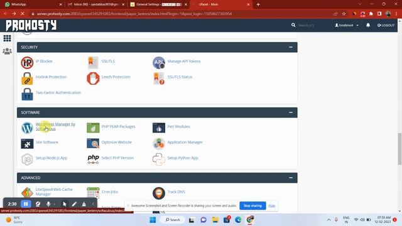
Task: Collapse the Advanced section
Action: 290,178
